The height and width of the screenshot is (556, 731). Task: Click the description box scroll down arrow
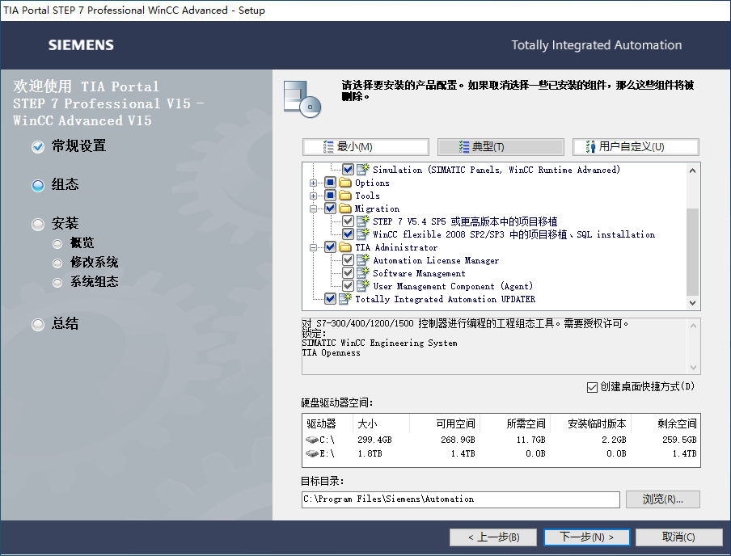click(693, 368)
